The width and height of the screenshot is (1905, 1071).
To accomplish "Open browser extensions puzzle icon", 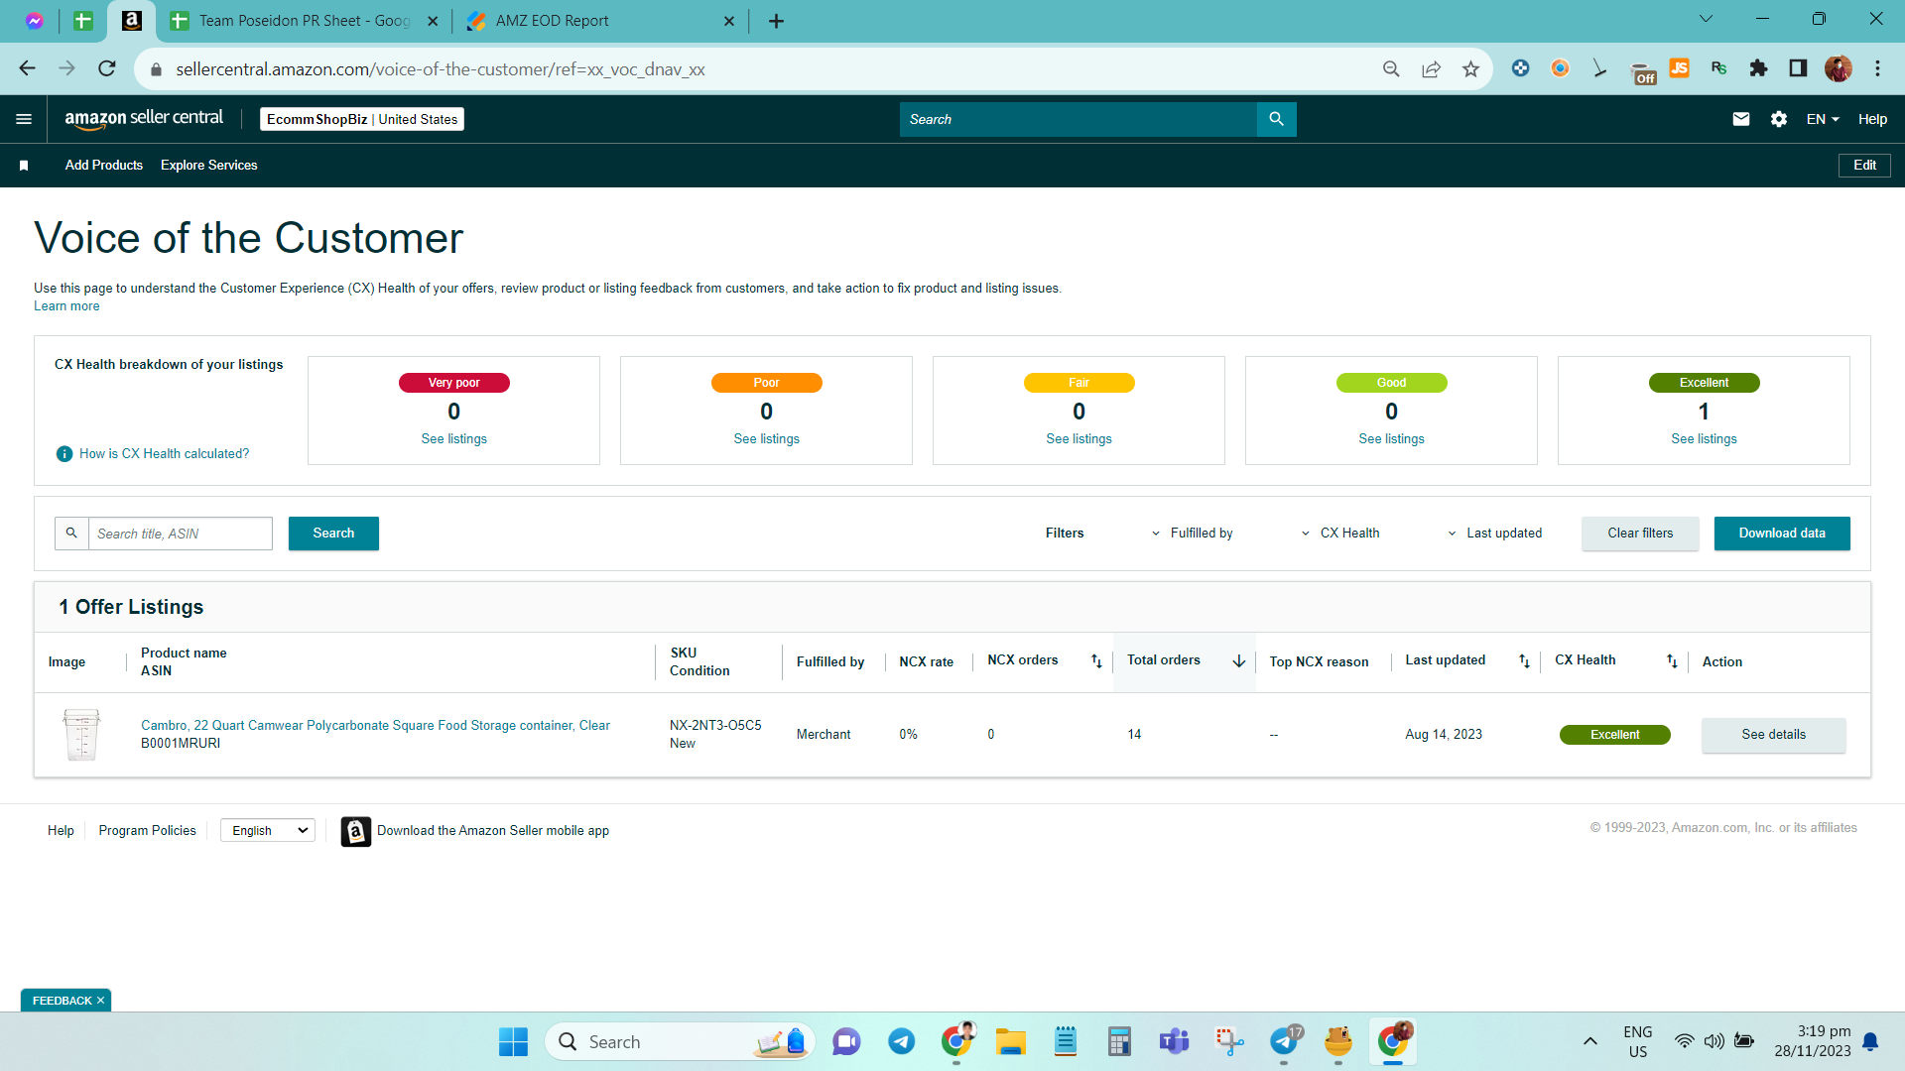I will 1758,68.
